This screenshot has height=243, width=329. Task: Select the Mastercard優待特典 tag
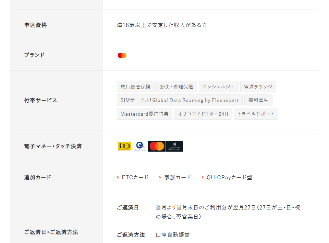pos(145,114)
